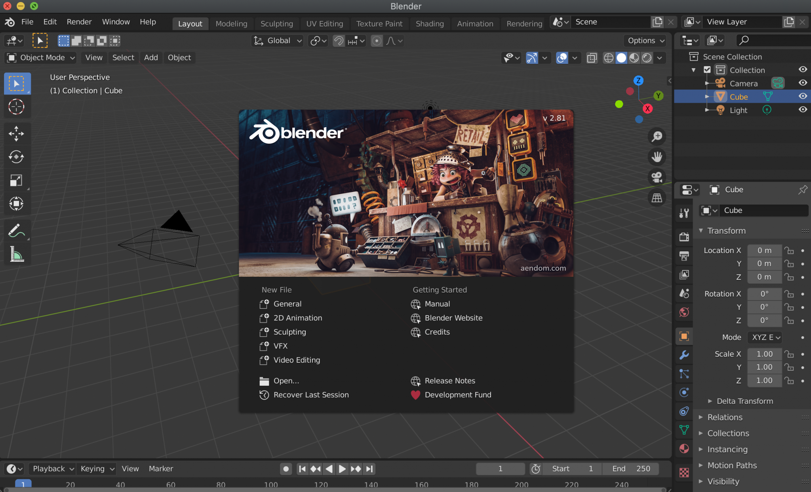Select the Rotate tool
Viewport: 811px width, 492px height.
click(x=16, y=157)
